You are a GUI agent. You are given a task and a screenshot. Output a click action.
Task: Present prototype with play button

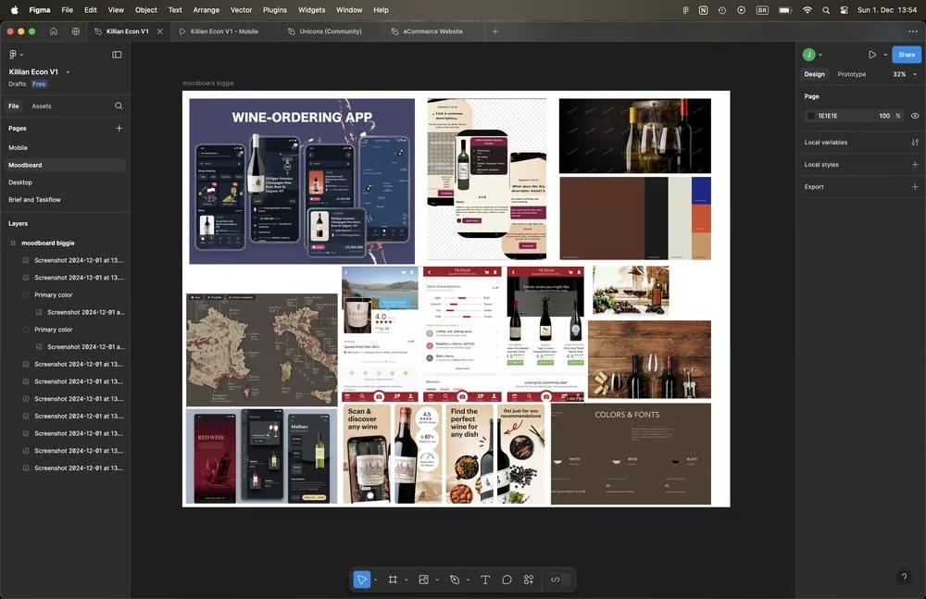coord(872,55)
